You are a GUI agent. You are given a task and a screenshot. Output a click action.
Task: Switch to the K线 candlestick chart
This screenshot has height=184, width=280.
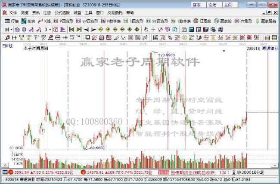44,21
